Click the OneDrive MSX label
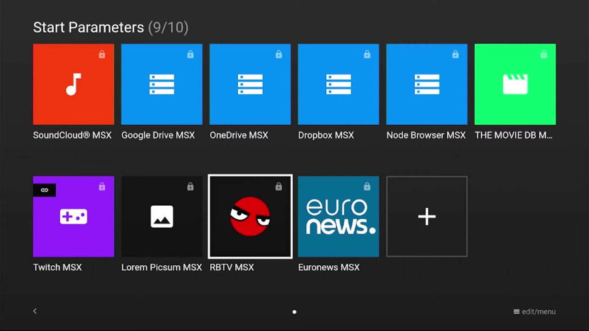The image size is (589, 331). click(x=239, y=135)
